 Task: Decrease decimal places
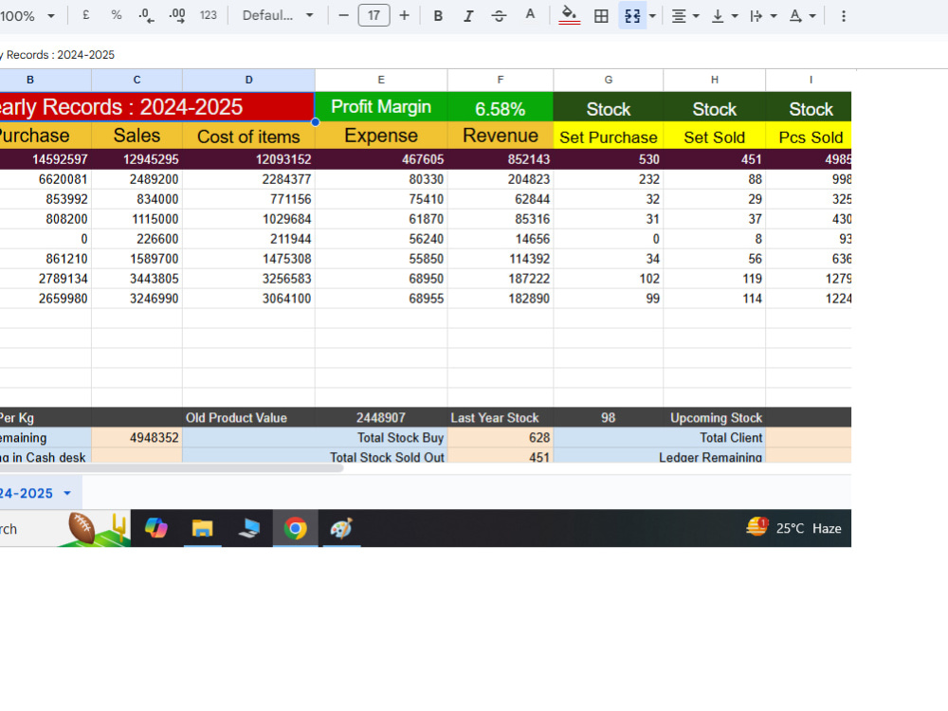pyautogui.click(x=146, y=16)
